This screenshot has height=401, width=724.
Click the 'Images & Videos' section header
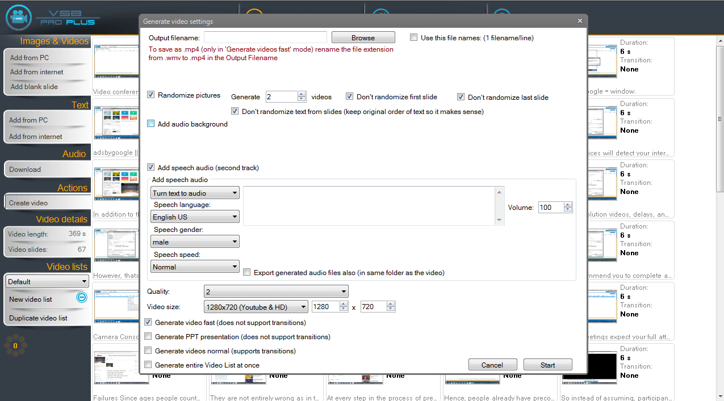(x=55, y=41)
